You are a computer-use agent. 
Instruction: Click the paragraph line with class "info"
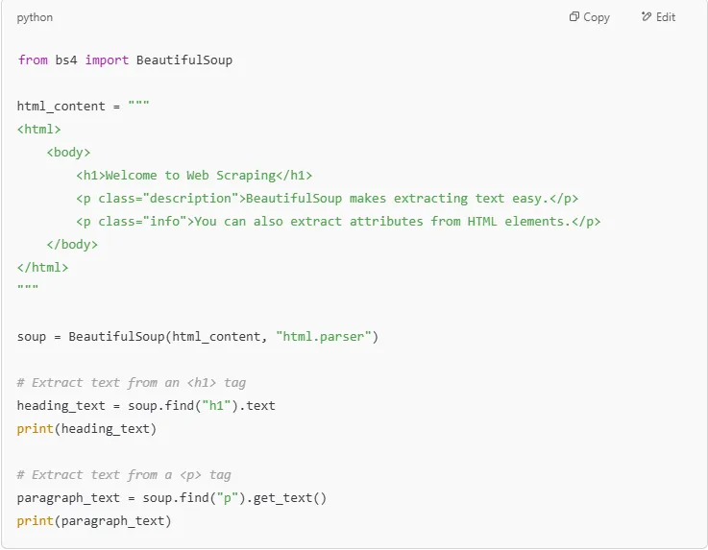pyautogui.click(x=338, y=221)
